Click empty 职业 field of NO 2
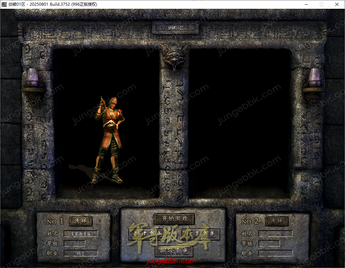 [x=275, y=253]
